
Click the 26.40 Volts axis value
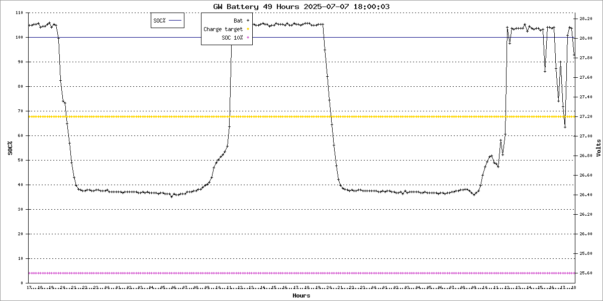tap(586, 195)
